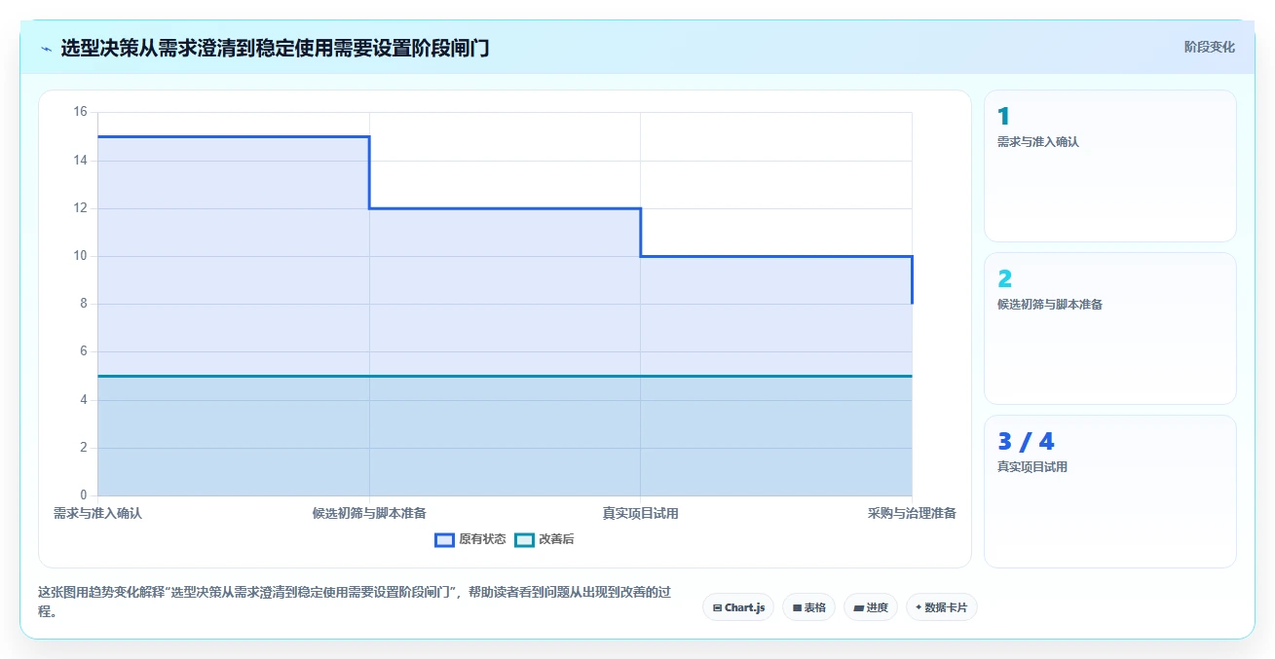Toggle the 改善后 legend item
Viewport: 1275px width, 659px height.
pos(544,539)
